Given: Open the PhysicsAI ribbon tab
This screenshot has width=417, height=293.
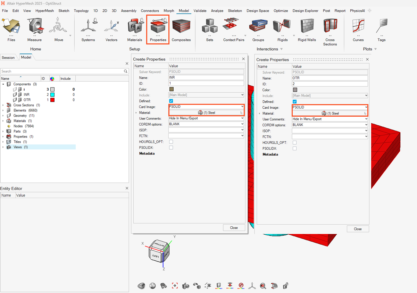Looking at the screenshot, I should pos(358,11).
